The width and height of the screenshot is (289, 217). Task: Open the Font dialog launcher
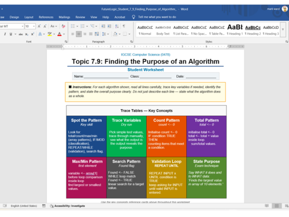click(66, 42)
